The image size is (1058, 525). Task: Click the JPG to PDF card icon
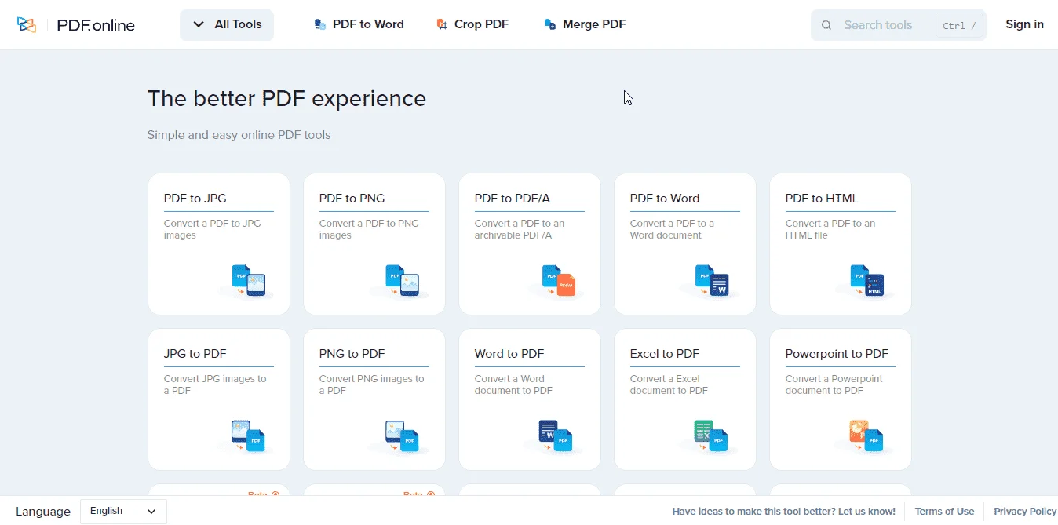click(x=248, y=436)
